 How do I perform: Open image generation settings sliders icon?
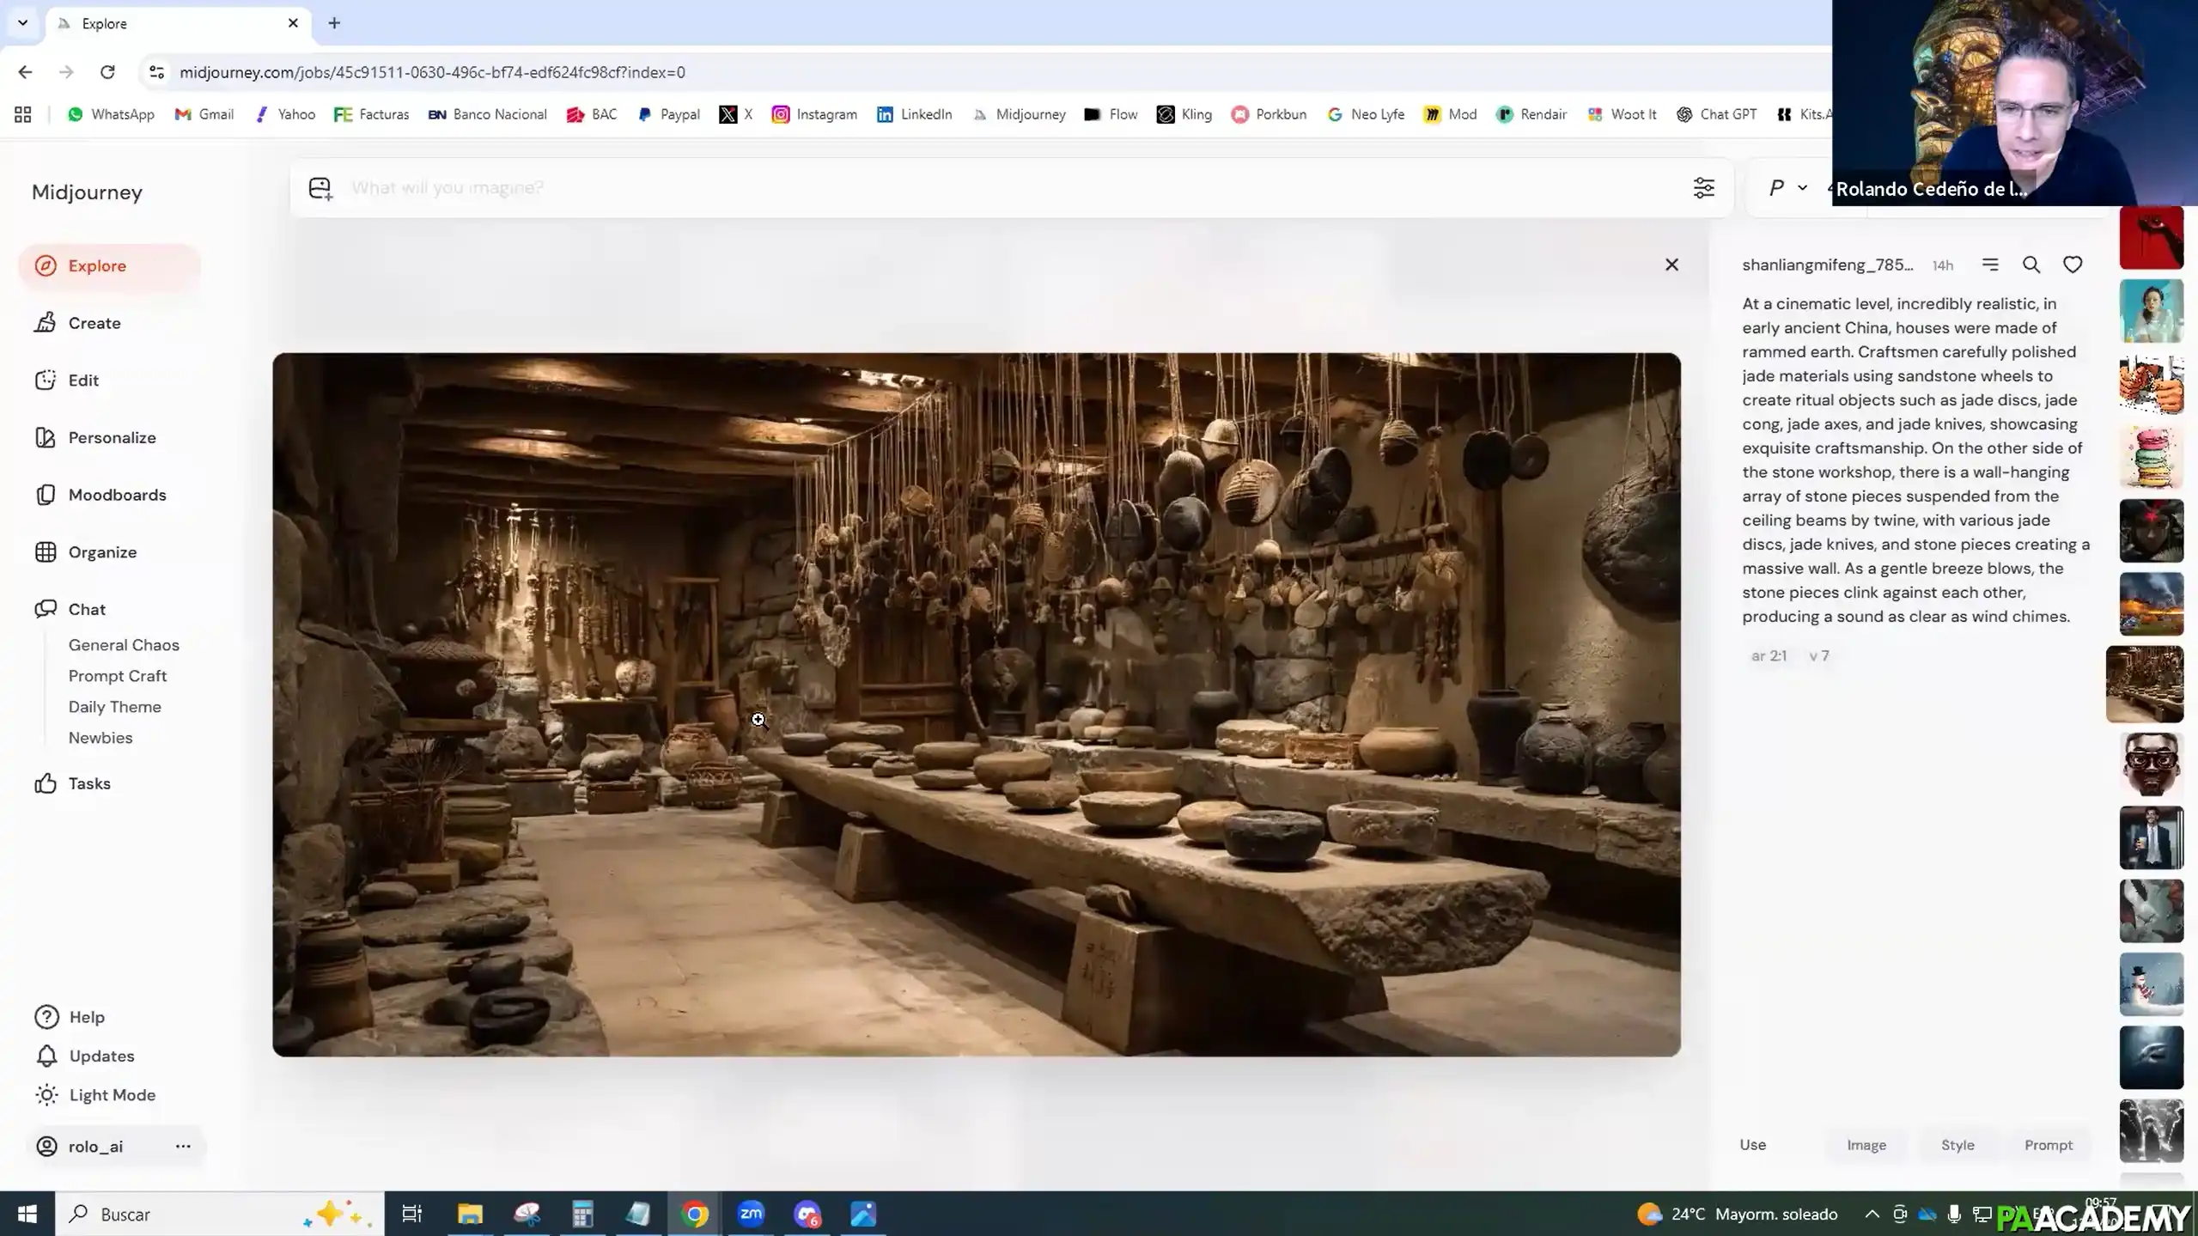pos(1704,187)
